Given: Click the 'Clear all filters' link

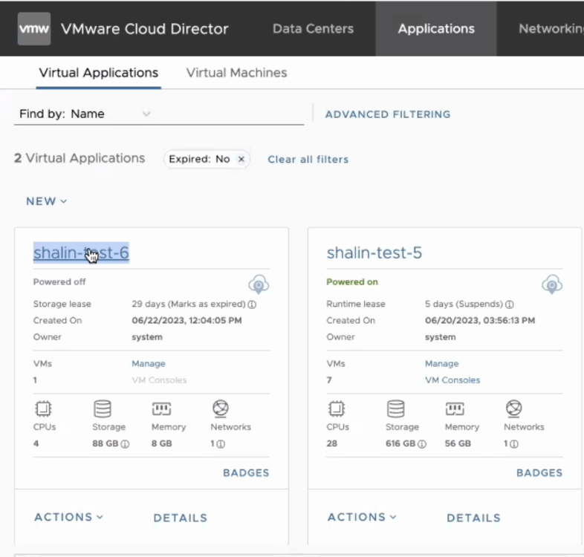Looking at the screenshot, I should tap(308, 159).
